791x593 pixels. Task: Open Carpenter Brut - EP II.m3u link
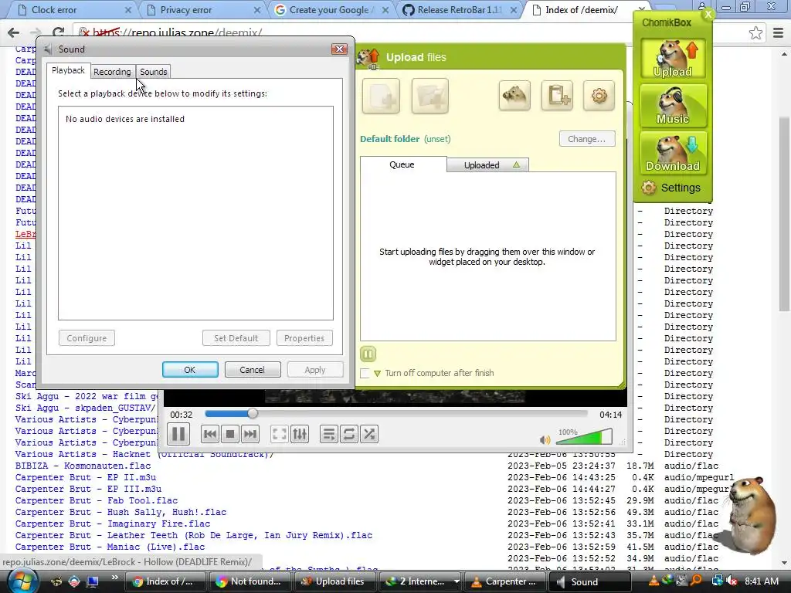[x=85, y=477]
